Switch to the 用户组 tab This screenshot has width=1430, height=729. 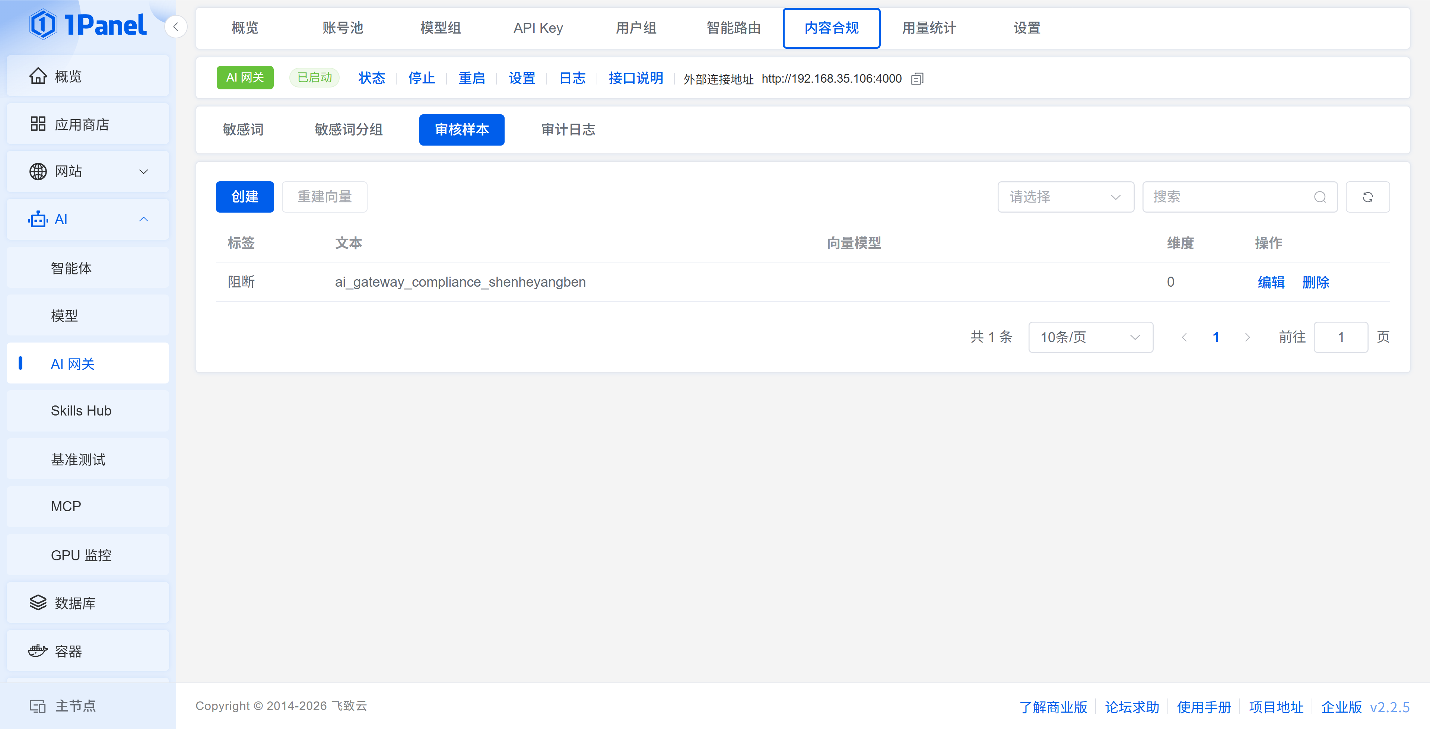pyautogui.click(x=636, y=28)
